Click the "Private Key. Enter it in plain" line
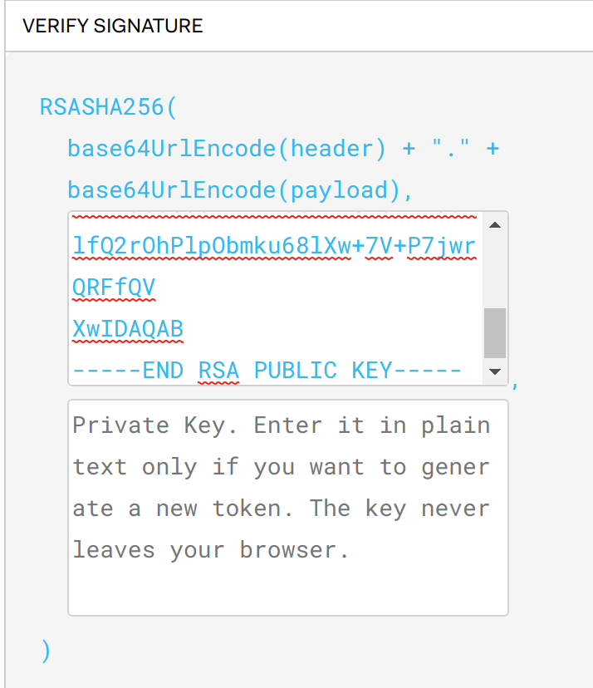Screen dimensions: 593x688 tap(281, 425)
